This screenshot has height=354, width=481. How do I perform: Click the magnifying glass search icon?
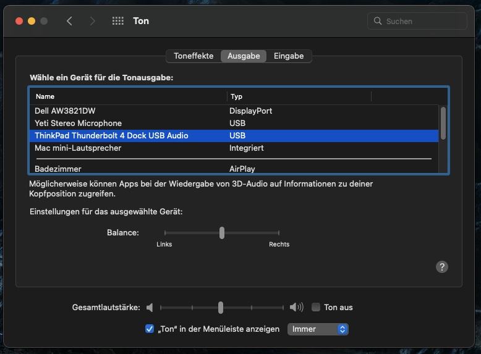[378, 21]
